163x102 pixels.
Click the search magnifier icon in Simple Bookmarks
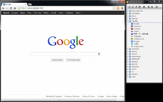[x=133, y=7]
